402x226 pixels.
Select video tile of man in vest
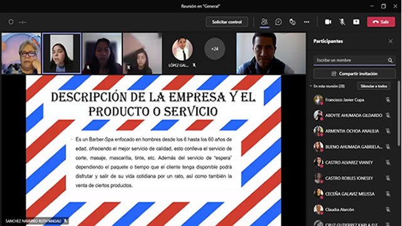pyautogui.click(x=271, y=53)
